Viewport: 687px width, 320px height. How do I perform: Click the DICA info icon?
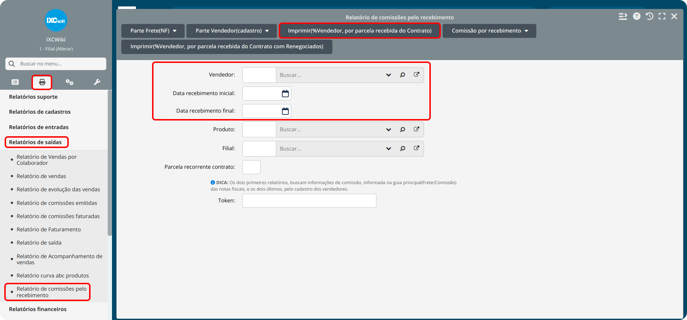[213, 182]
